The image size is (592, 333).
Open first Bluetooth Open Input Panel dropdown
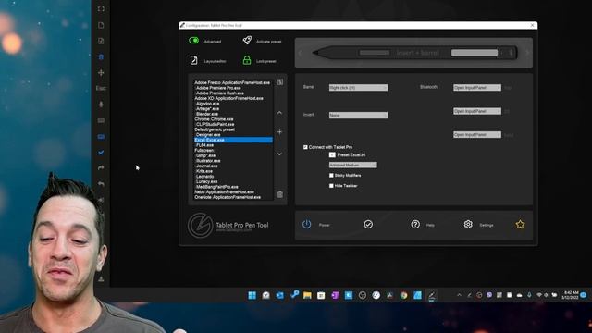tap(477, 88)
